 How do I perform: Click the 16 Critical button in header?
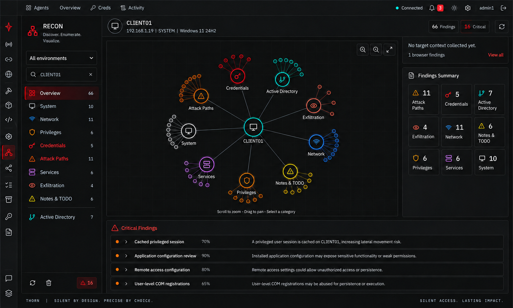pos(475,27)
